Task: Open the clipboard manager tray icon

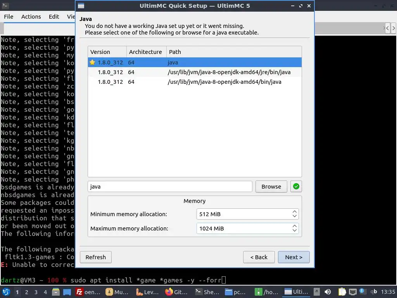Action: [342, 292]
